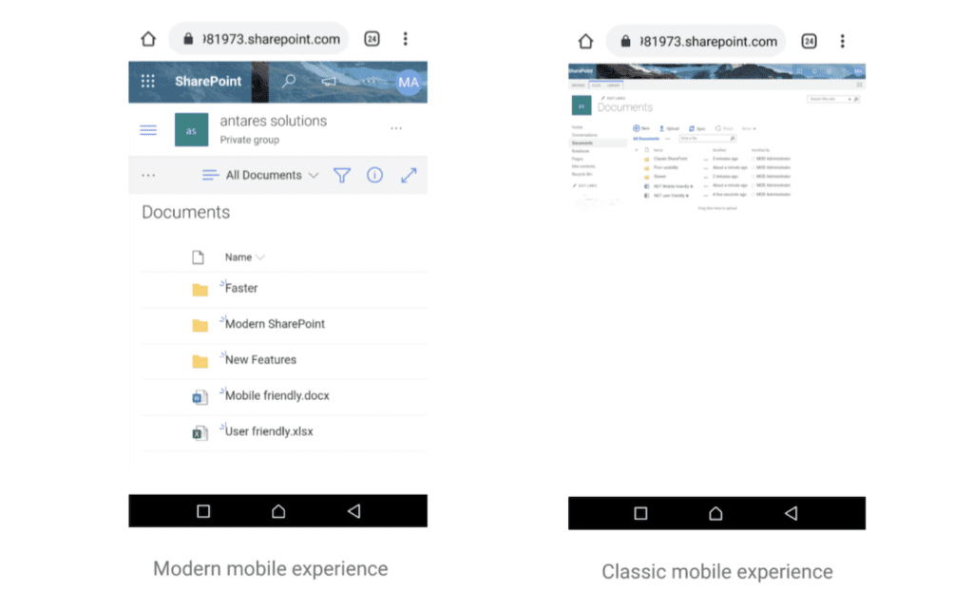Click folder icon of New Features row

pyautogui.click(x=200, y=361)
